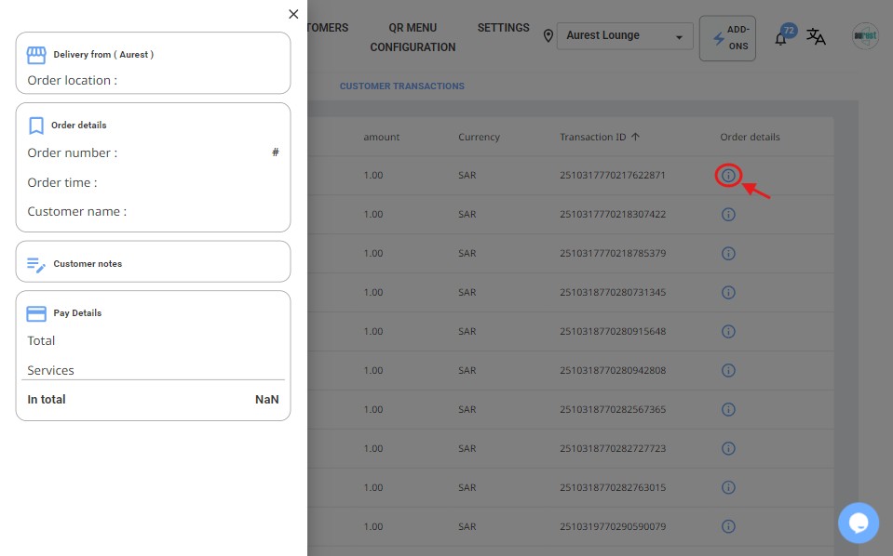The height and width of the screenshot is (556, 893).
Task: Switch to Customer Transactions tab
Action: [401, 86]
